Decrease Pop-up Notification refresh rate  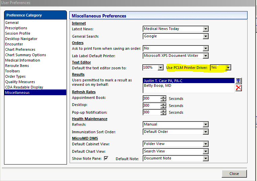pyautogui.click(x=163, y=114)
